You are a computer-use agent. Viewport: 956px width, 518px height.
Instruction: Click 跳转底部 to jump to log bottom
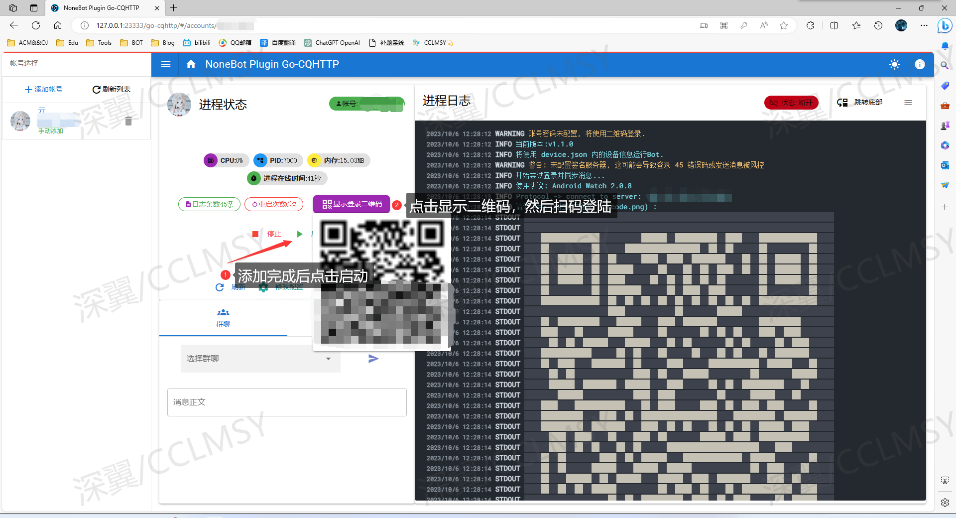tap(860, 103)
